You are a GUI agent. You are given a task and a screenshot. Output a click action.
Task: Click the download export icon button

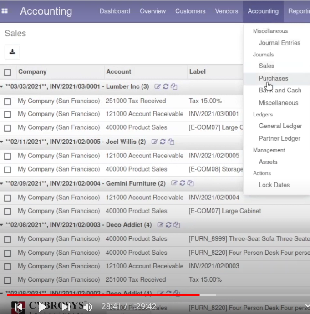coord(12,52)
